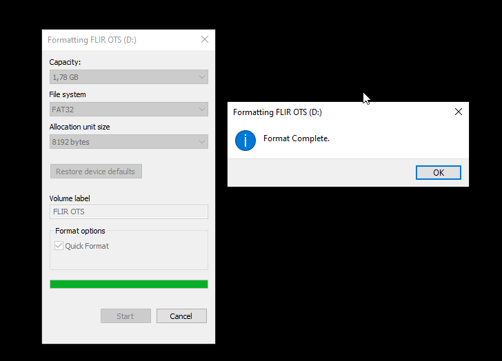The width and height of the screenshot is (502, 361).
Task: Click OK in Format Complete dialog
Action: [x=439, y=173]
